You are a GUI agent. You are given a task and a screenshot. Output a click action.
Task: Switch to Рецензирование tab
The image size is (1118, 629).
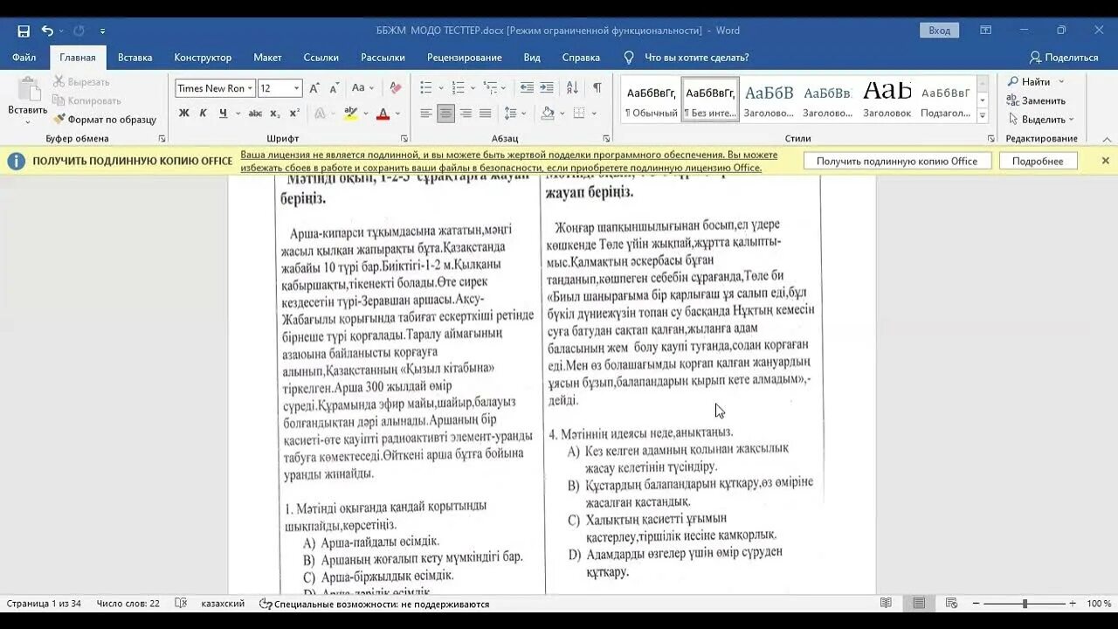click(x=464, y=58)
